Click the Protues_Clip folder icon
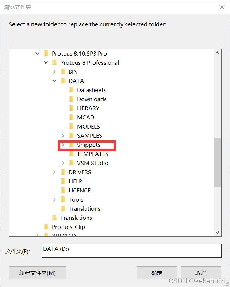Screen dimensions: 230x287 click(x=46, y=227)
